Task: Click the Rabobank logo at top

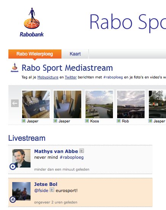Action: point(32,22)
